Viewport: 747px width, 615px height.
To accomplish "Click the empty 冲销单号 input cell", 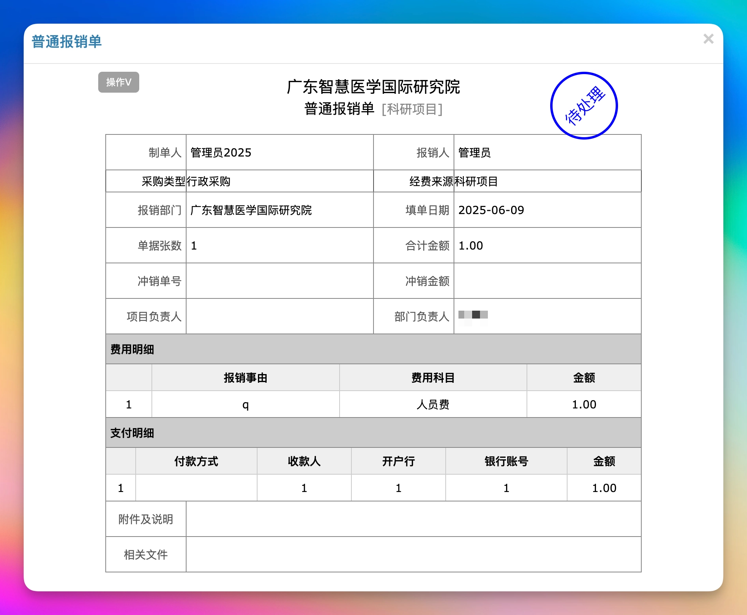I will point(279,281).
